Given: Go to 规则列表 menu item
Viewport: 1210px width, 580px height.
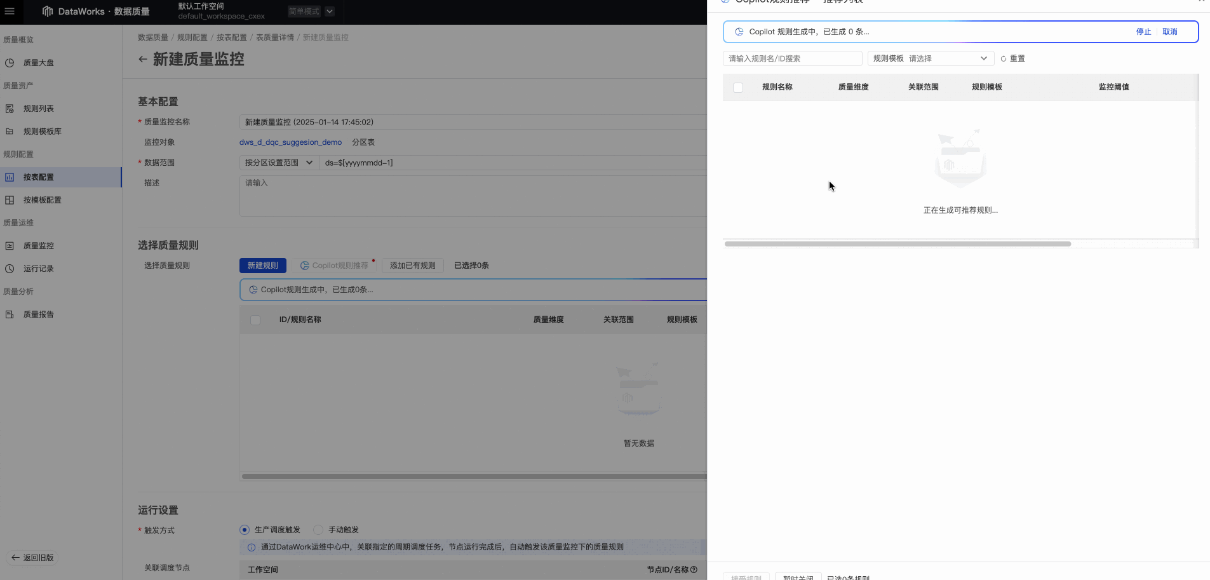Looking at the screenshot, I should [x=39, y=109].
